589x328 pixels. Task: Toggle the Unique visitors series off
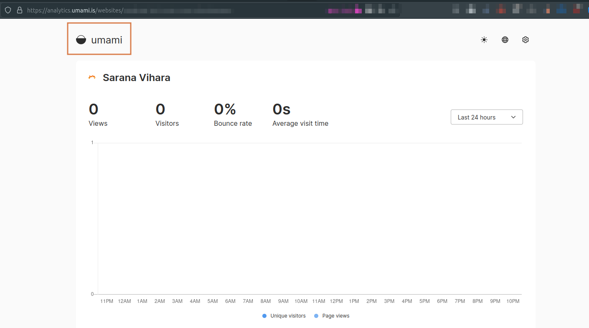[284, 316]
